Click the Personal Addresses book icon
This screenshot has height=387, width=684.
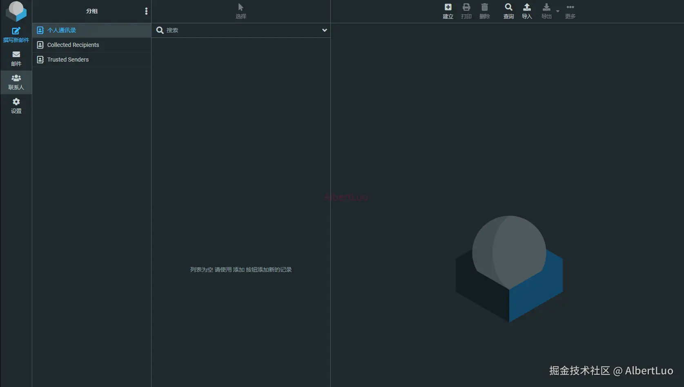[40, 30]
